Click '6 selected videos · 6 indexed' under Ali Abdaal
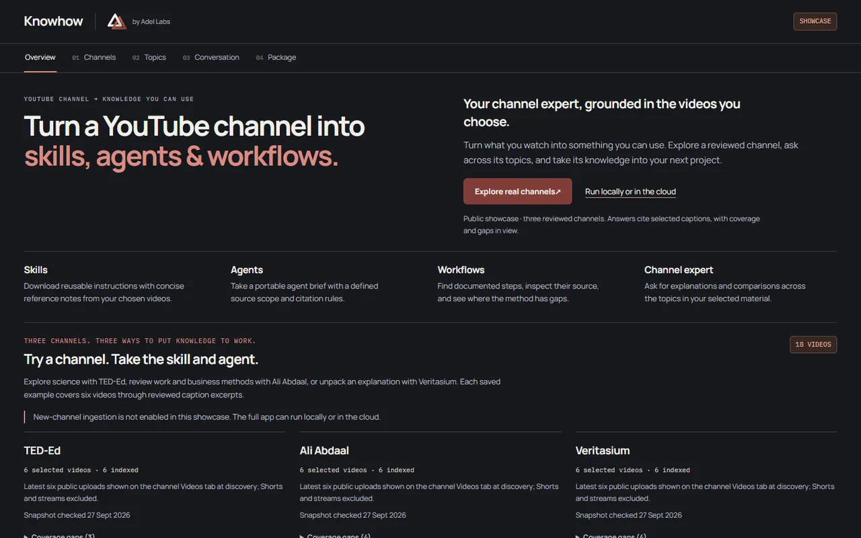 pos(357,470)
